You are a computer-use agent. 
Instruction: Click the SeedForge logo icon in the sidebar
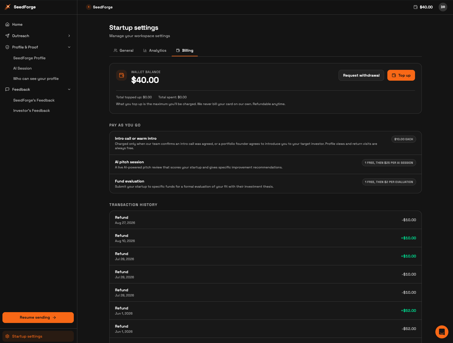[8, 7]
